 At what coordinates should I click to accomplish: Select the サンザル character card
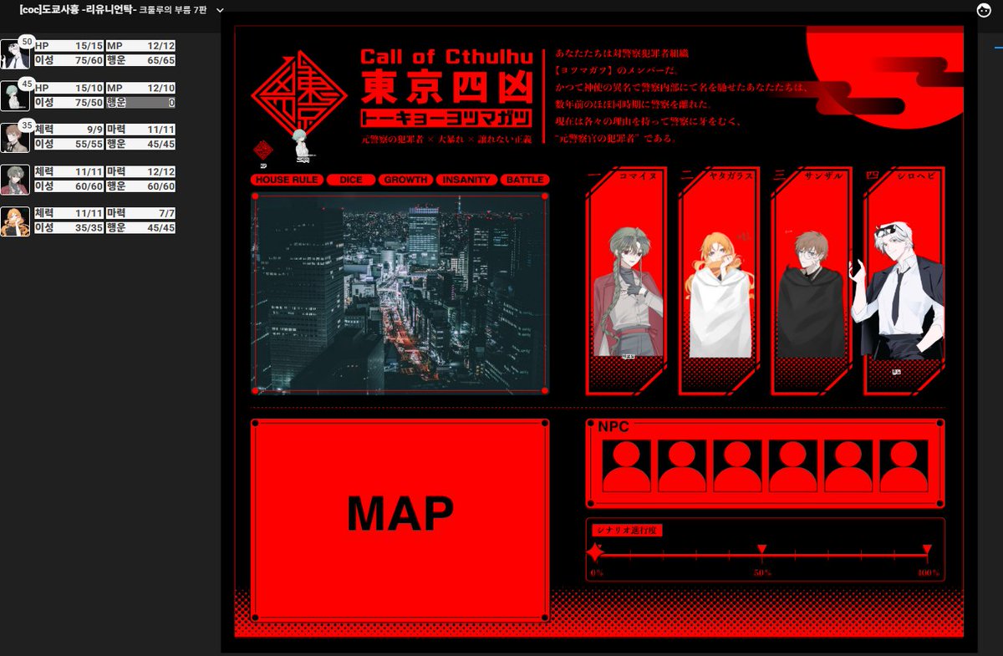[x=811, y=282]
